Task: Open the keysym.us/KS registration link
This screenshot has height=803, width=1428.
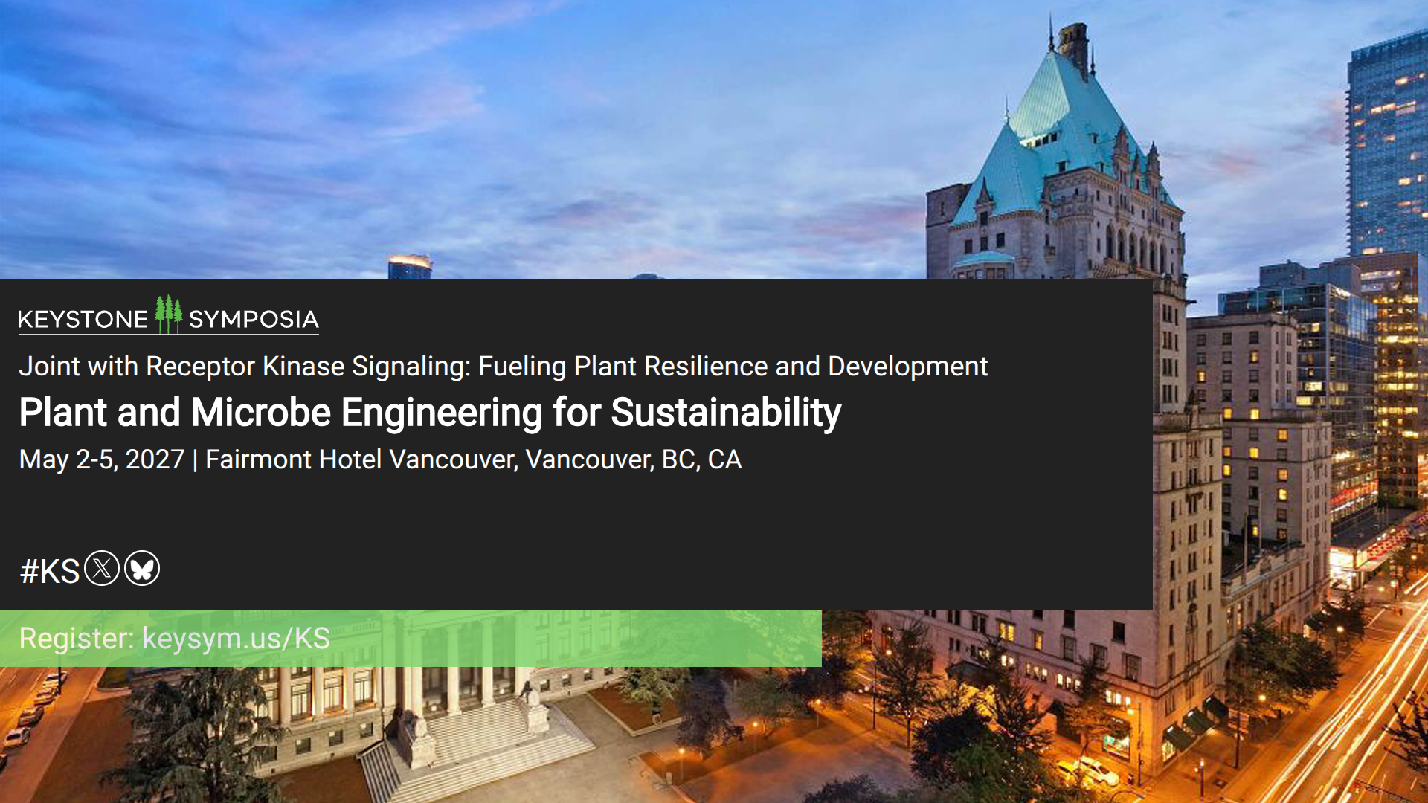Action: point(236,639)
